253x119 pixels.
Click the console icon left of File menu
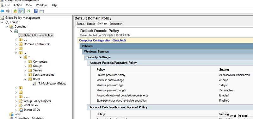(x=2, y=5)
